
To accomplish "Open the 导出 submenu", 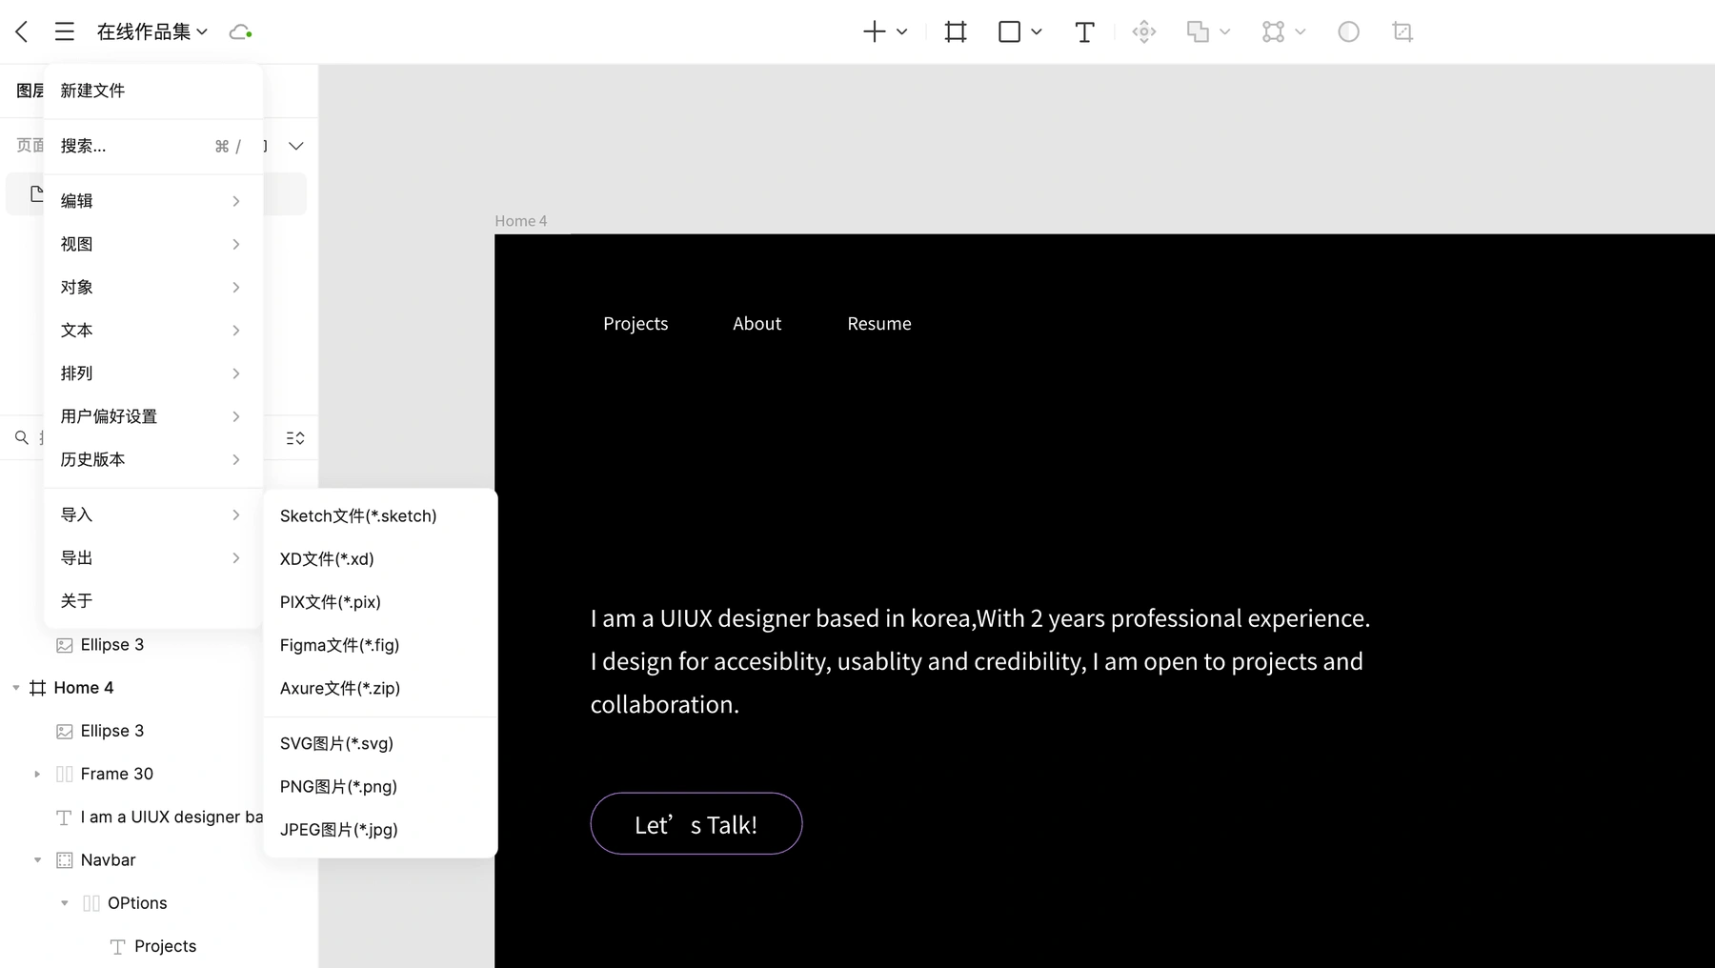I will (x=152, y=557).
